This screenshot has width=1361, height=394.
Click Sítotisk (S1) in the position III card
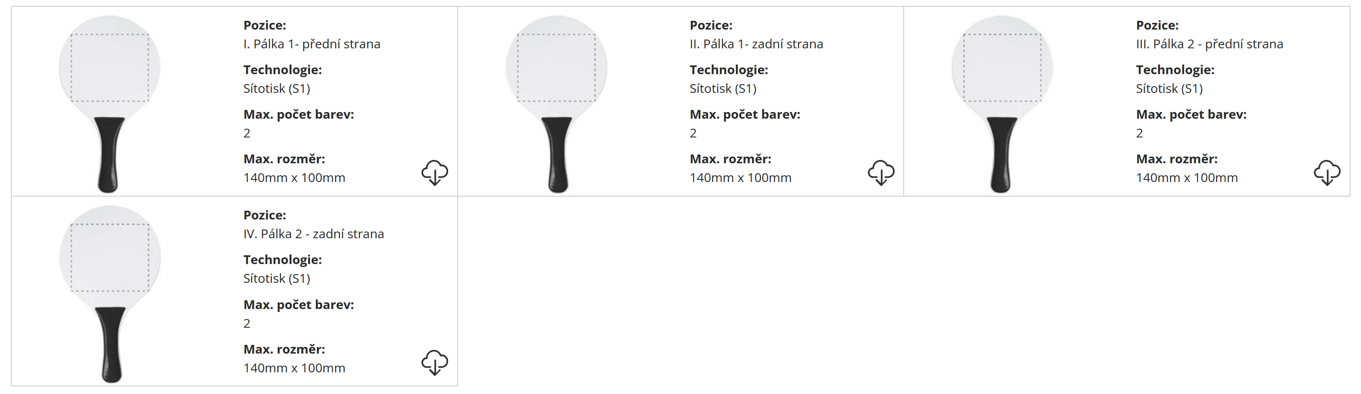(x=1169, y=89)
